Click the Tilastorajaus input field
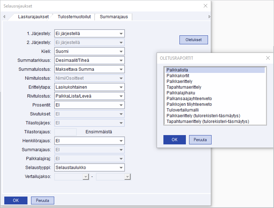Image resolution: width=274 pixels, height=208 pixels. 65,132
